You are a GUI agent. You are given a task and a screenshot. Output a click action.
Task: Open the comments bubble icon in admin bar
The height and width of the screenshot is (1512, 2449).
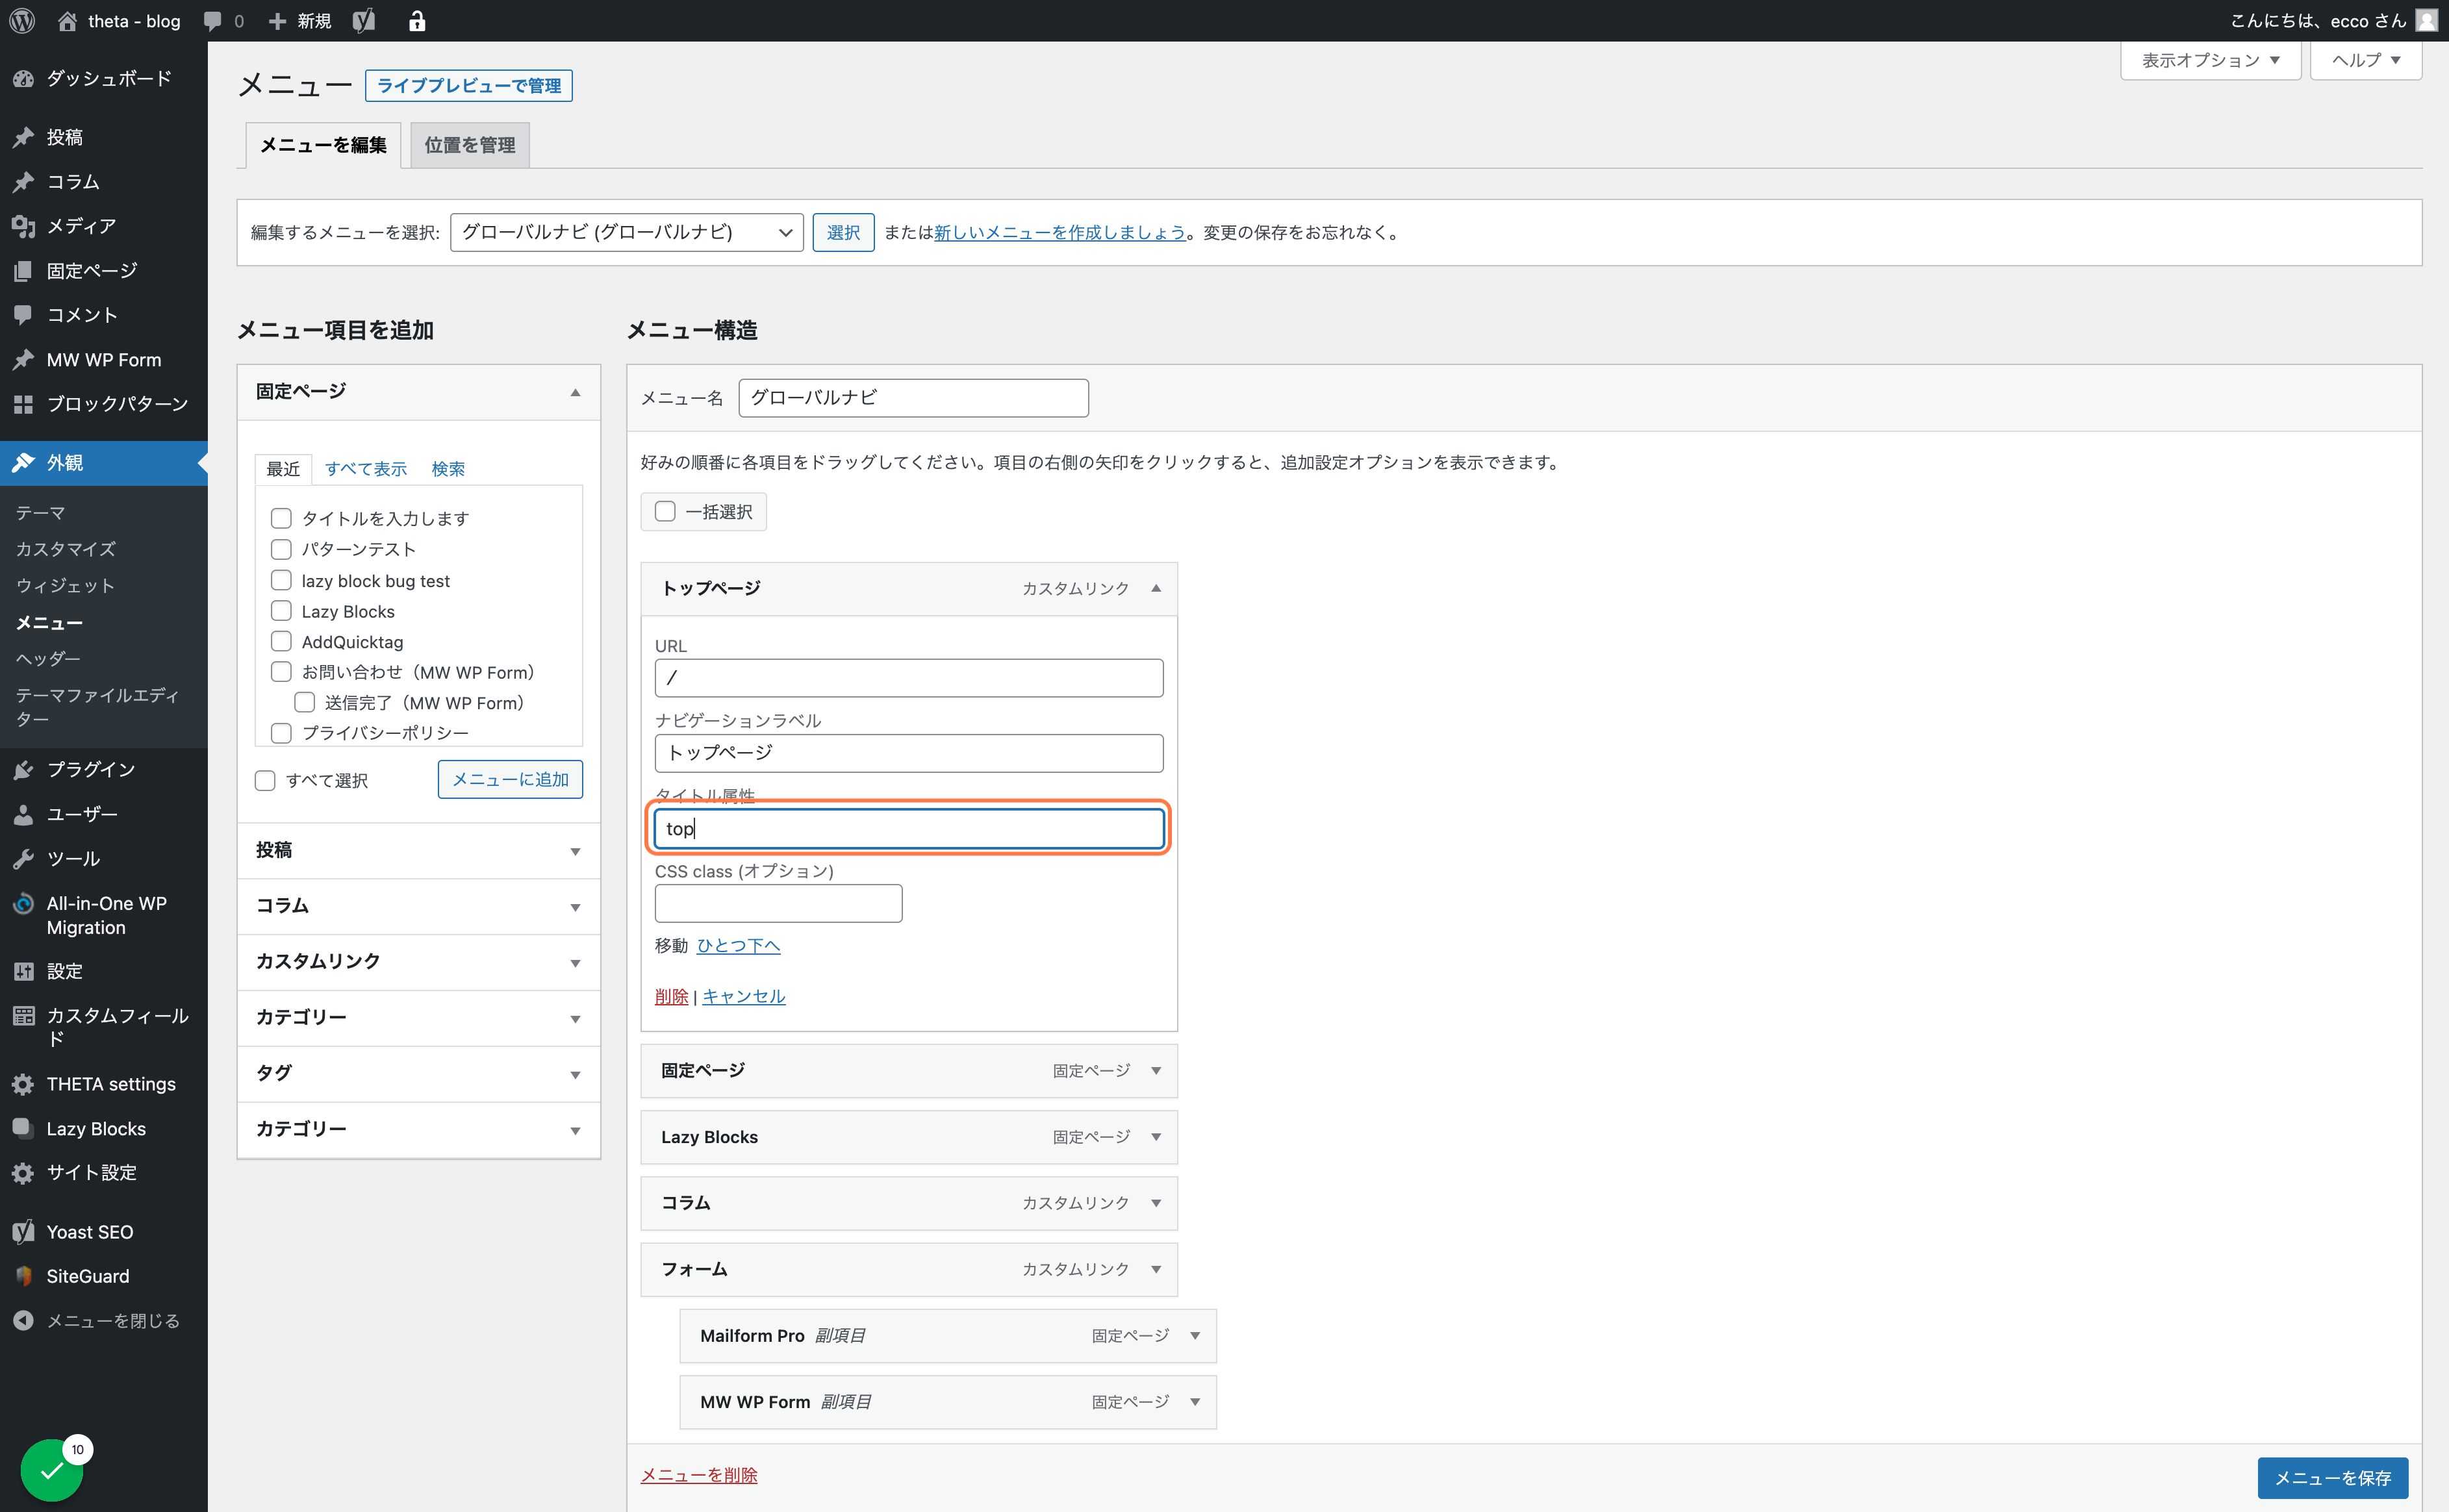point(213,20)
